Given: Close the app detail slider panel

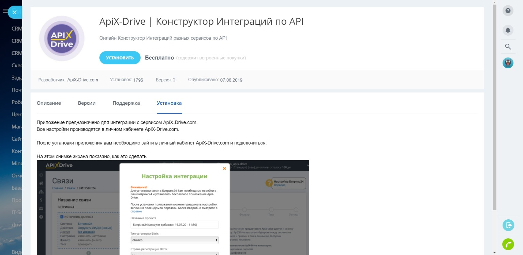Looking at the screenshot, I should 14,12.
